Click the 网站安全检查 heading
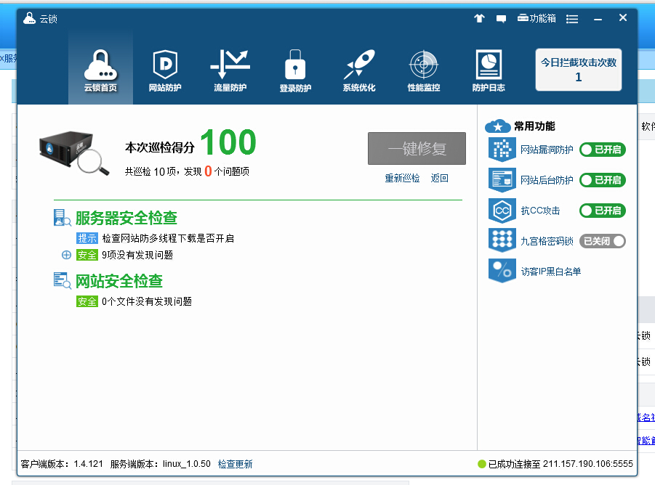Viewport: 655px width, 485px height. tap(119, 281)
